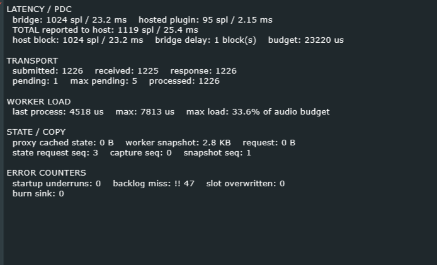Click the max load 33.6% readout
This screenshot has width=437, height=265.
coord(258,112)
